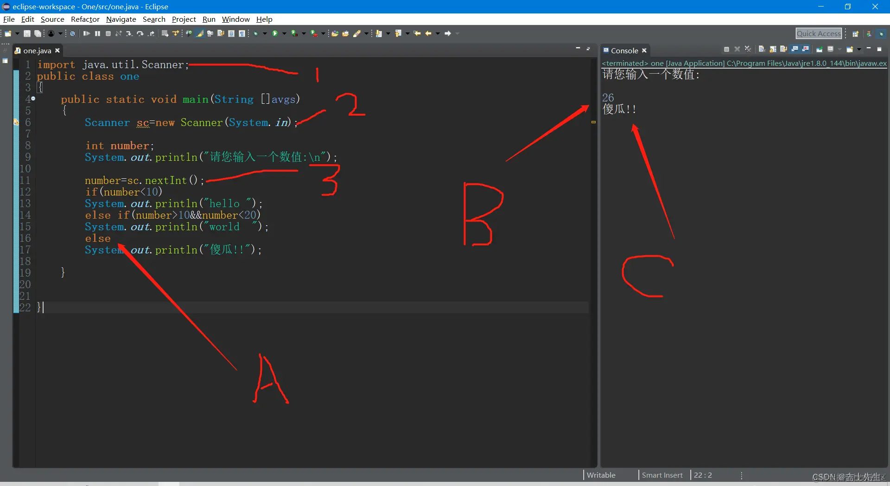
Task: Close the one.java editor tab
Action: [57, 50]
